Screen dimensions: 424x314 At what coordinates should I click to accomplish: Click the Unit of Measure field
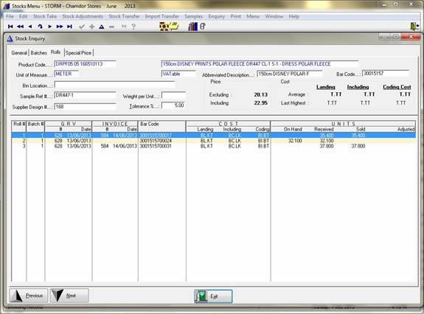click(x=66, y=74)
